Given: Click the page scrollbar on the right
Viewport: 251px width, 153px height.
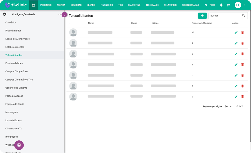Looking at the screenshot, I should pos(250,76).
